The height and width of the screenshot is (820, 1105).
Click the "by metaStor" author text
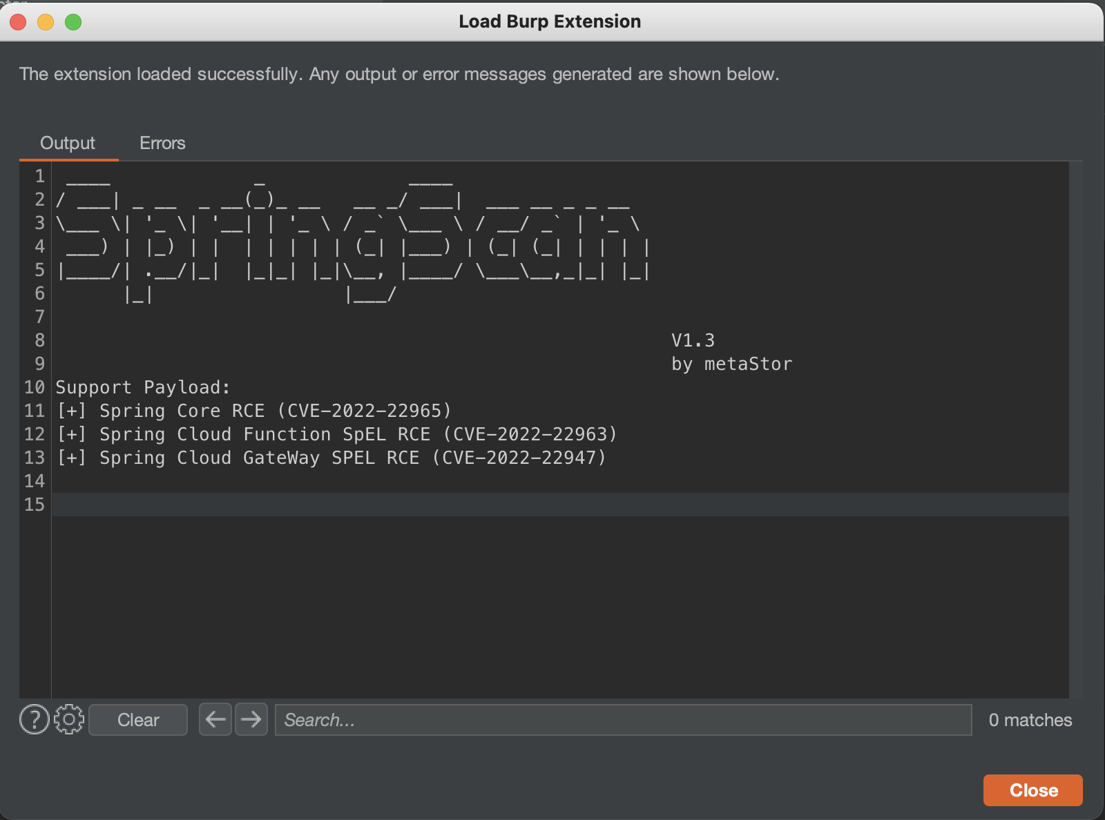731,364
